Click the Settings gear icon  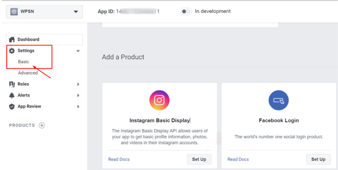point(12,51)
